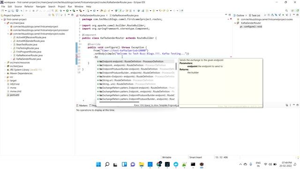Click the green Run toolbar button

click(67, 11)
